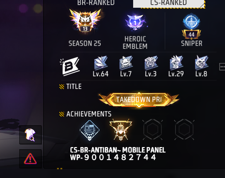
Task: Select the first empty achievement slot
Action: pos(152,129)
